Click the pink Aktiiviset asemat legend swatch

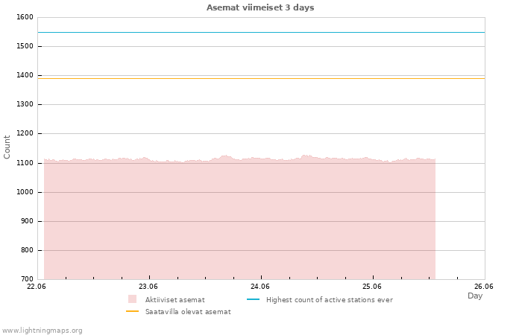(132, 299)
